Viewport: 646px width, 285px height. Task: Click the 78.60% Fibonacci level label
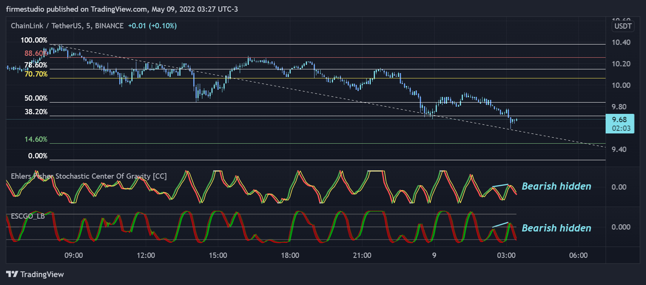point(36,65)
